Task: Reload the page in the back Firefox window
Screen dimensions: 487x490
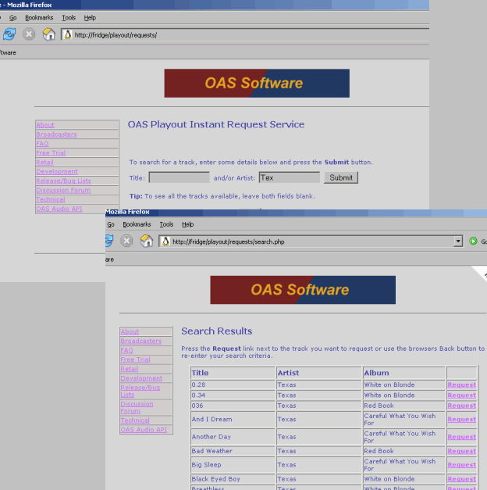Action: click(x=9, y=34)
